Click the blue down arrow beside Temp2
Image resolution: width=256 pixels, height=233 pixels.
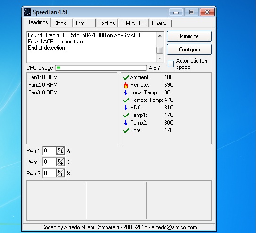tap(126, 123)
